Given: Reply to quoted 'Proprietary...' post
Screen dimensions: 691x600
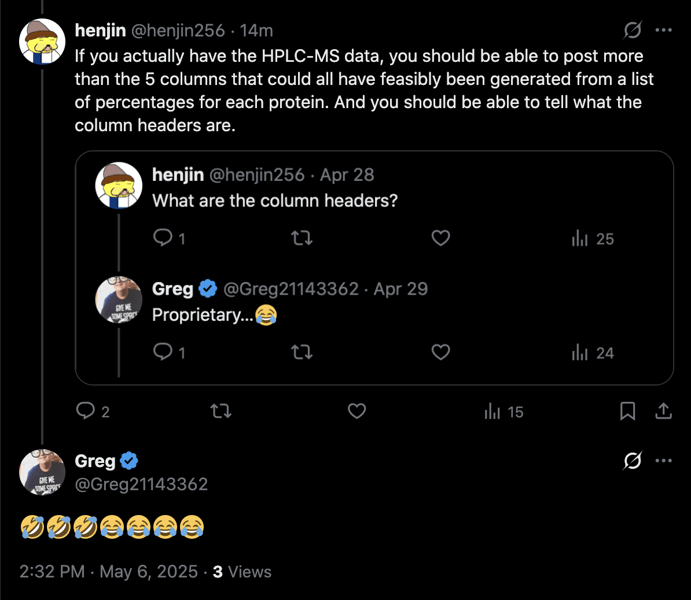Looking at the screenshot, I should 163,352.
